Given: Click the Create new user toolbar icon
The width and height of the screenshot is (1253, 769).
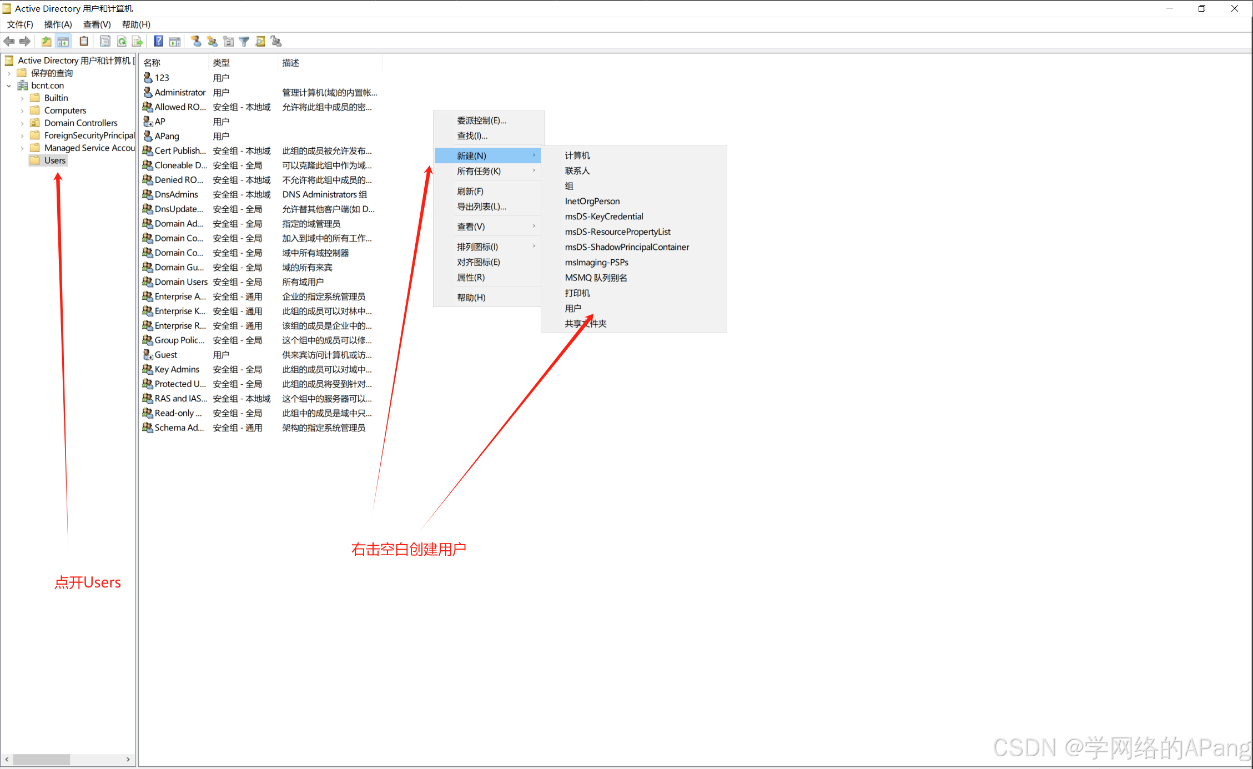Looking at the screenshot, I should [196, 42].
